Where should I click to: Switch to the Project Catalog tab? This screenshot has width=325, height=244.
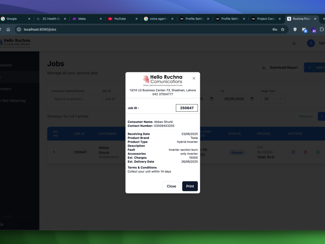[x=266, y=19]
